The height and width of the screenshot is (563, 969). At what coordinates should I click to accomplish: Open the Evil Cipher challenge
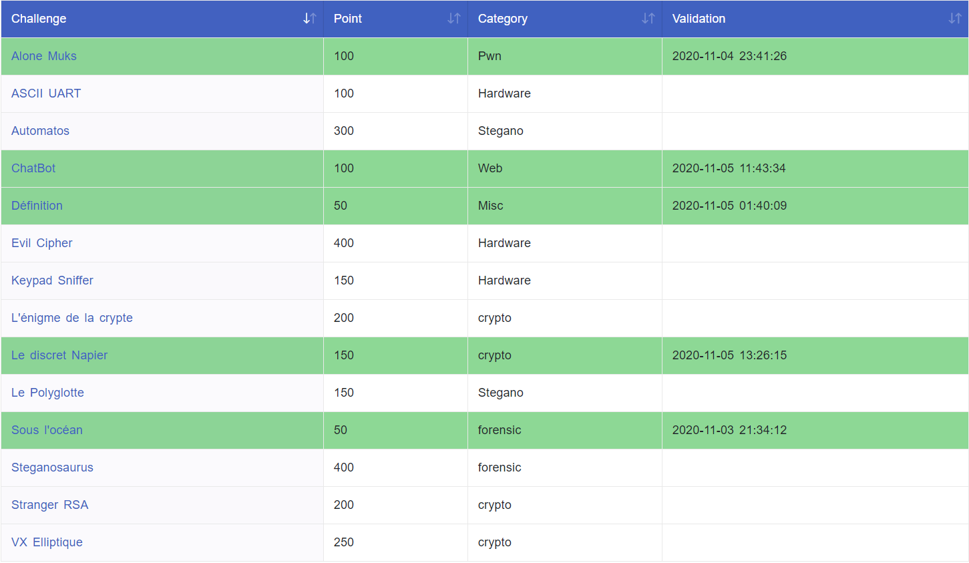pyautogui.click(x=42, y=243)
